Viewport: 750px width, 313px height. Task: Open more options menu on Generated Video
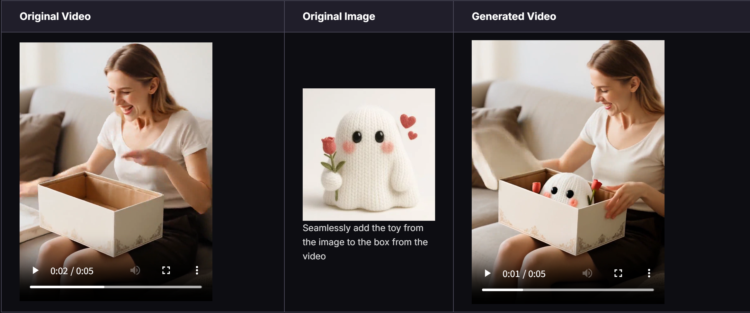(x=649, y=273)
